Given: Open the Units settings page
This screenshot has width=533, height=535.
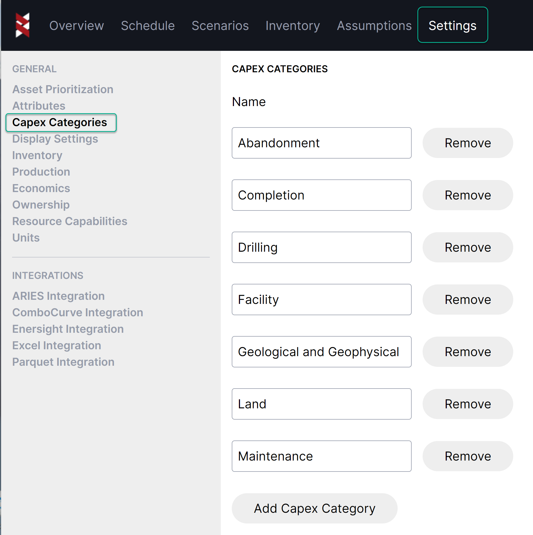Looking at the screenshot, I should (x=26, y=238).
